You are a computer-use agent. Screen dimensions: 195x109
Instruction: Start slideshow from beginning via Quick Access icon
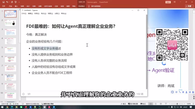click(x=16, y=2)
